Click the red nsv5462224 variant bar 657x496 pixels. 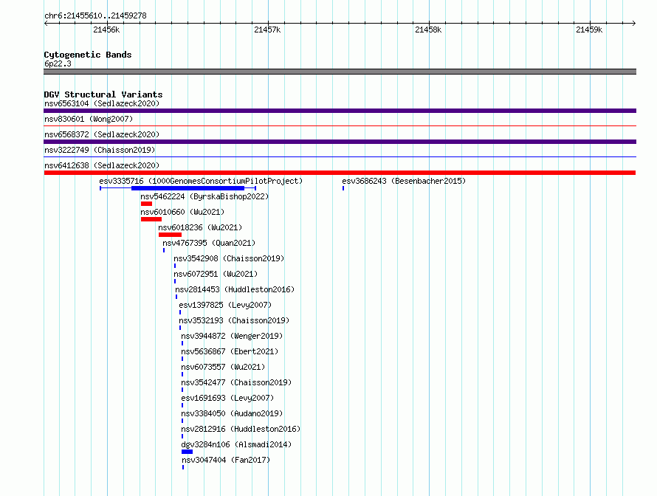tap(146, 204)
